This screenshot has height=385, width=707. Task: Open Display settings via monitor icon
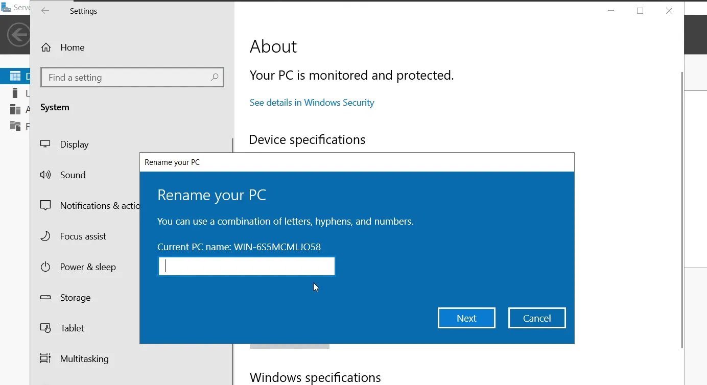(x=45, y=145)
